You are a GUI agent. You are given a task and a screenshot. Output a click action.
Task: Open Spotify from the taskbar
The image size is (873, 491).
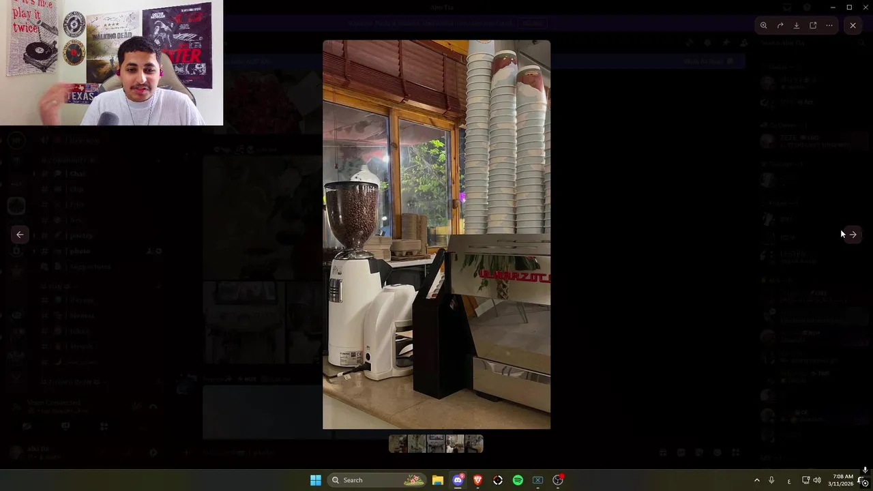[518, 480]
